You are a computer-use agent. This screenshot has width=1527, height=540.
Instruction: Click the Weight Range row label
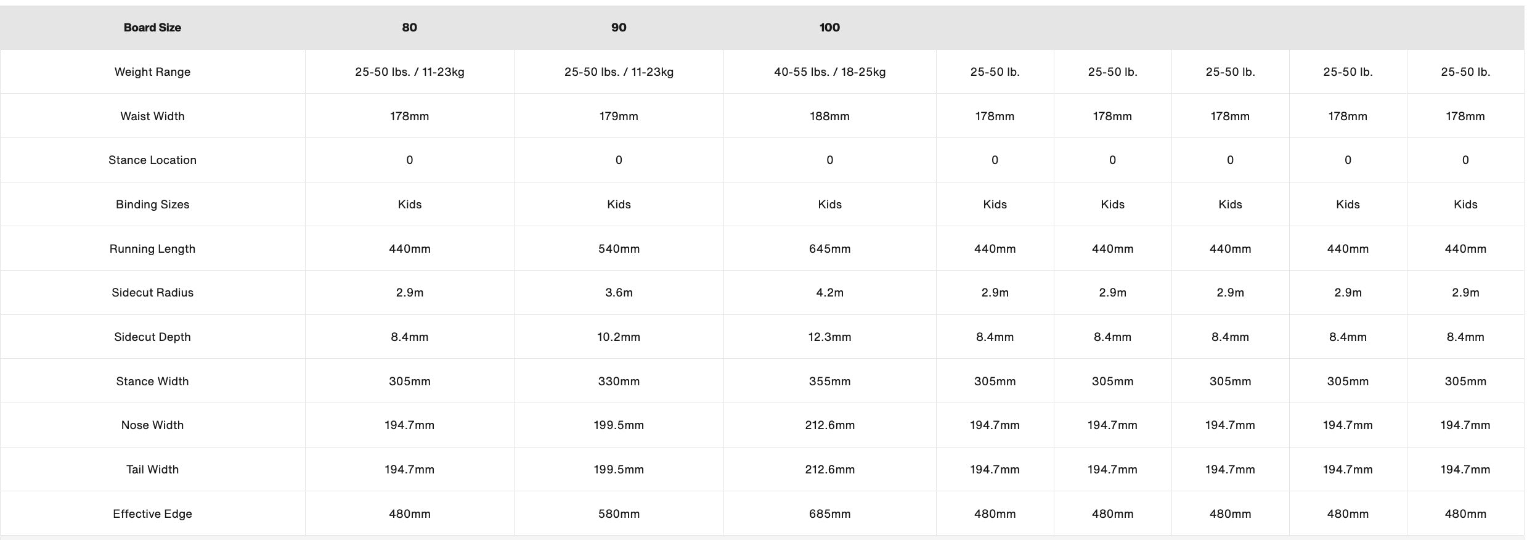click(x=152, y=72)
